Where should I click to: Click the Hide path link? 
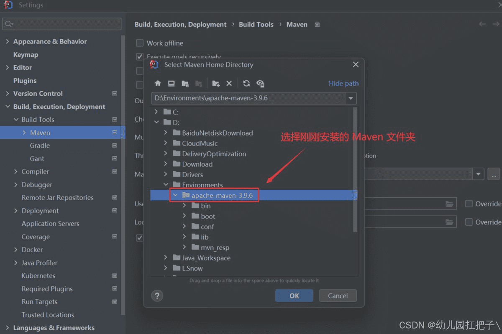[343, 83]
